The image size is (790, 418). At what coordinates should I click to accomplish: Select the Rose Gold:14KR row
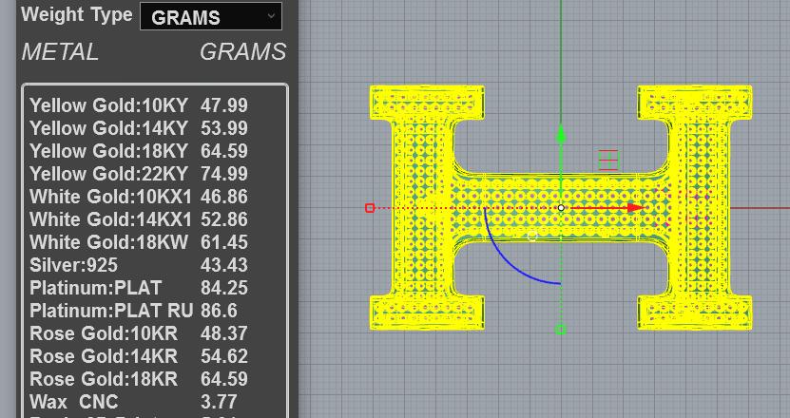pos(139,356)
